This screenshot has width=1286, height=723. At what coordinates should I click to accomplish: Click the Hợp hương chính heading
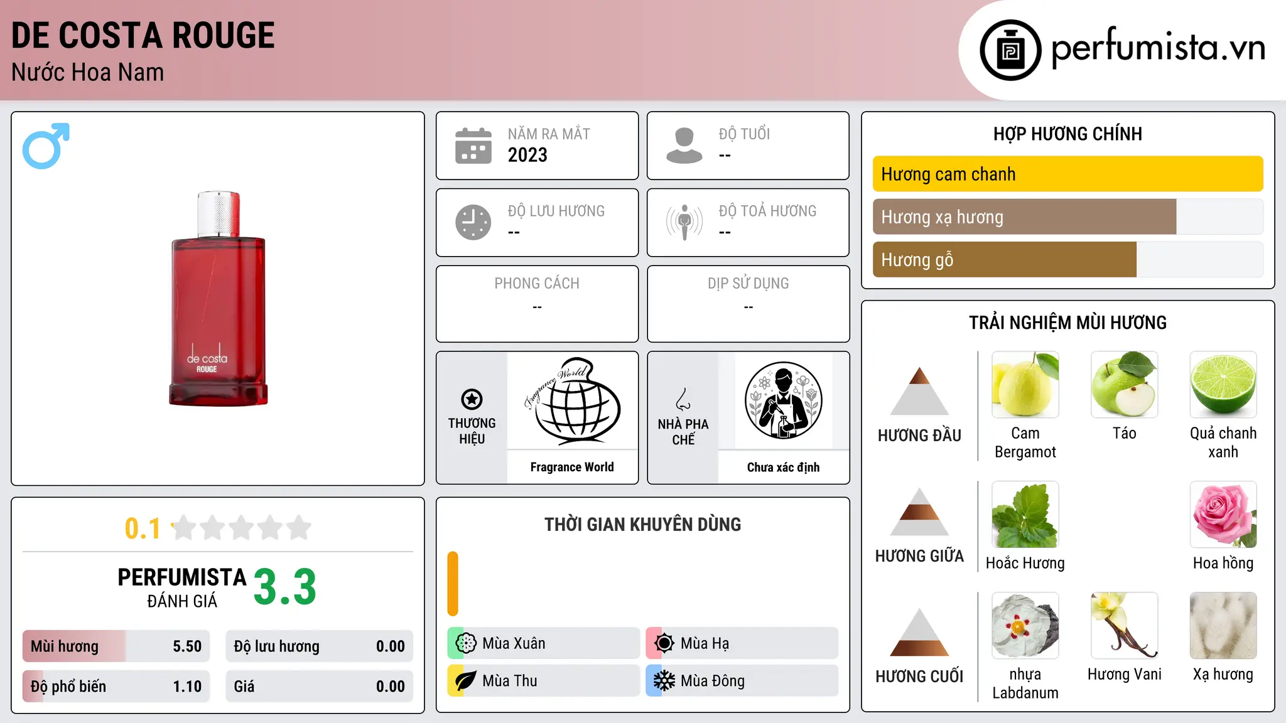(x=1067, y=134)
